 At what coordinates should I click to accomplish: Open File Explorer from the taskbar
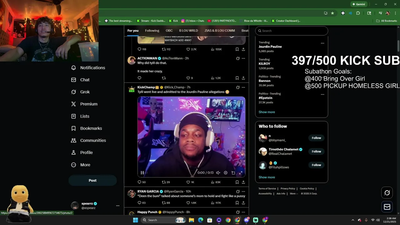tap(191, 220)
